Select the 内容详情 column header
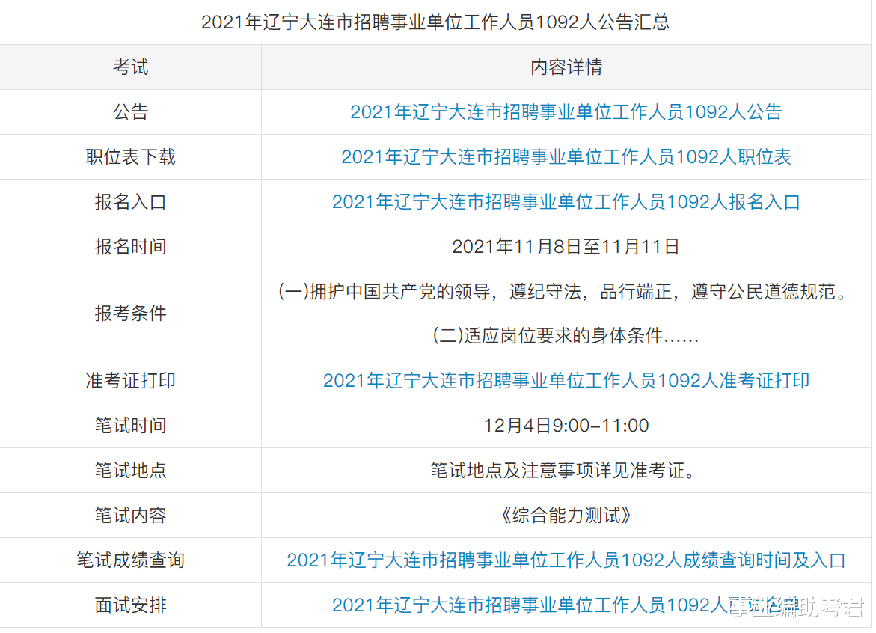 coord(566,67)
